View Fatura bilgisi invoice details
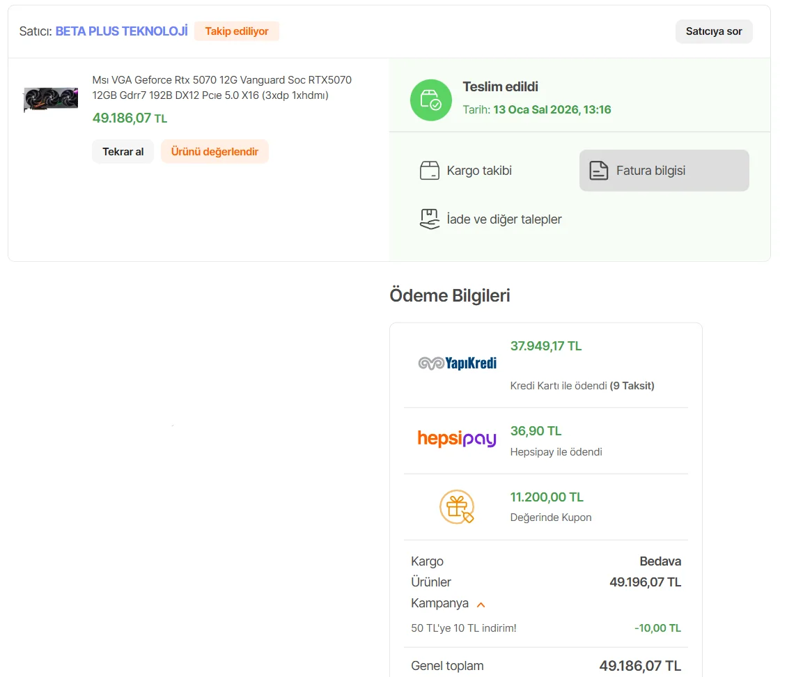 pos(650,171)
